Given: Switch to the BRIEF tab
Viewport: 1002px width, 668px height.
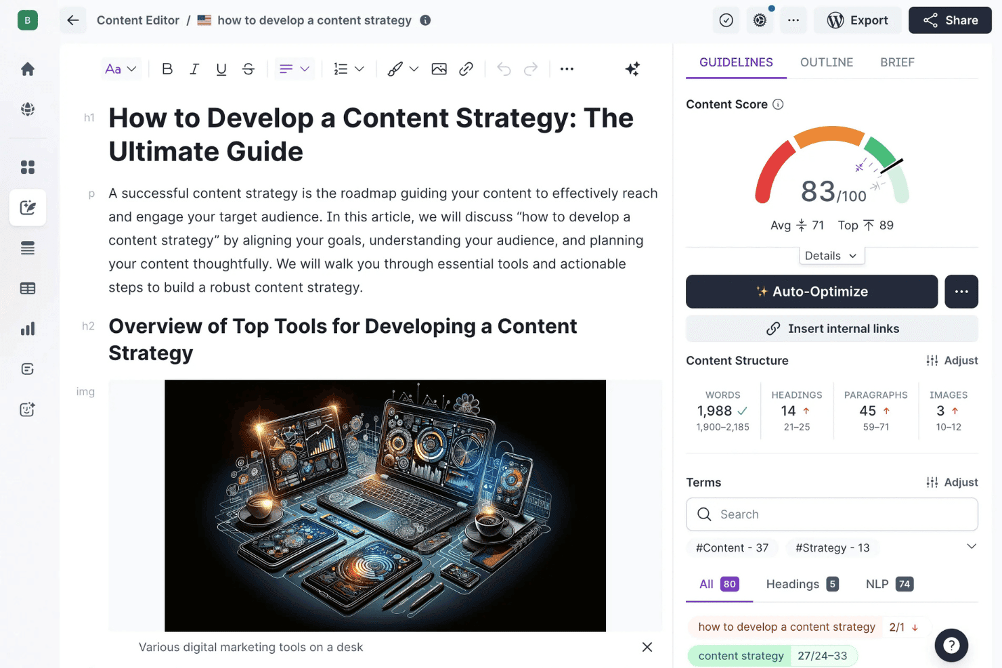Looking at the screenshot, I should pyautogui.click(x=897, y=62).
